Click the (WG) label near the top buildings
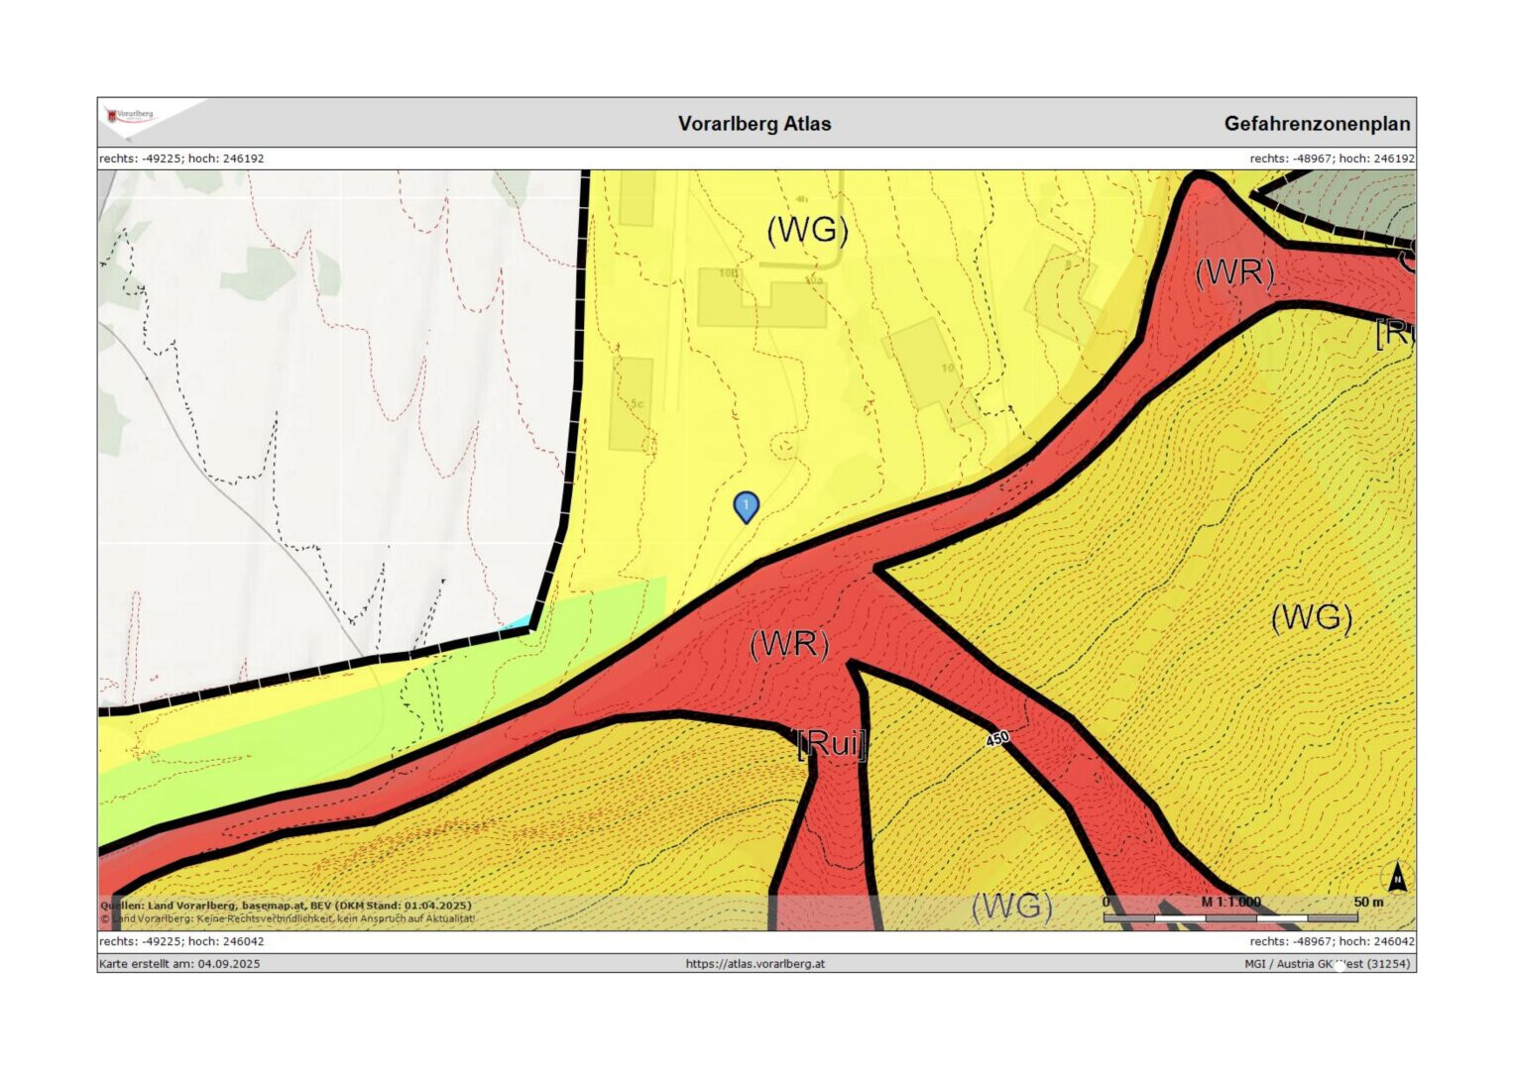 pos(807,230)
